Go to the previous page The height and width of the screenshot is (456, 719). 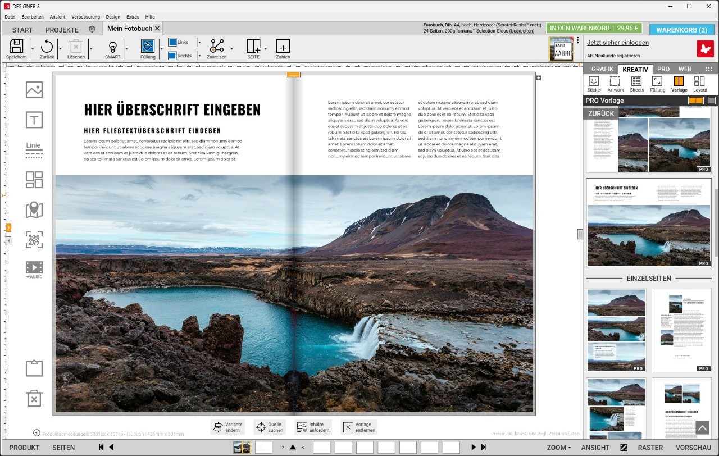111,447
